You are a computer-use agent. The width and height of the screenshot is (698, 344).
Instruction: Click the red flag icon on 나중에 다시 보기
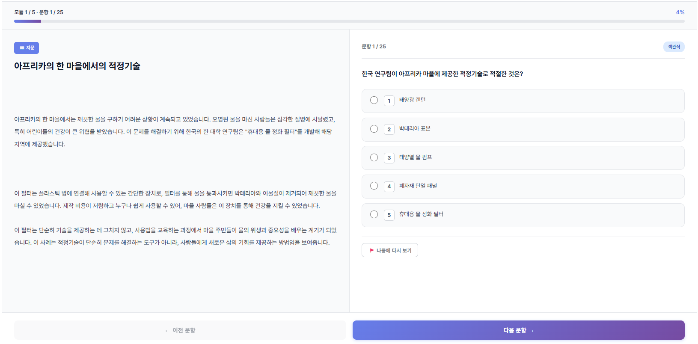click(x=372, y=251)
